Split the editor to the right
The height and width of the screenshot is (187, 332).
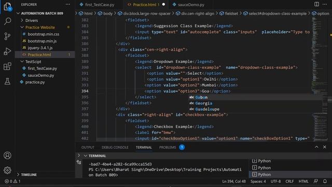tap(316, 4)
